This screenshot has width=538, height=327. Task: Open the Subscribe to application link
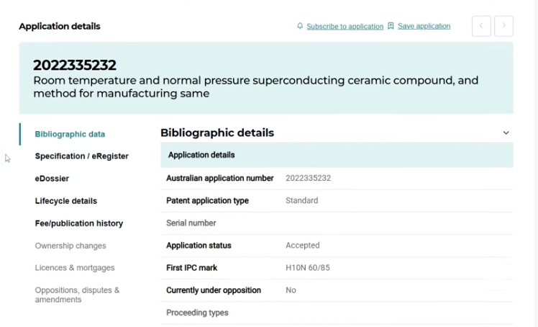pyautogui.click(x=345, y=27)
